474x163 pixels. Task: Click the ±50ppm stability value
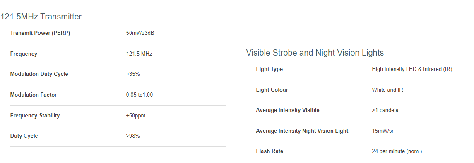136,115
